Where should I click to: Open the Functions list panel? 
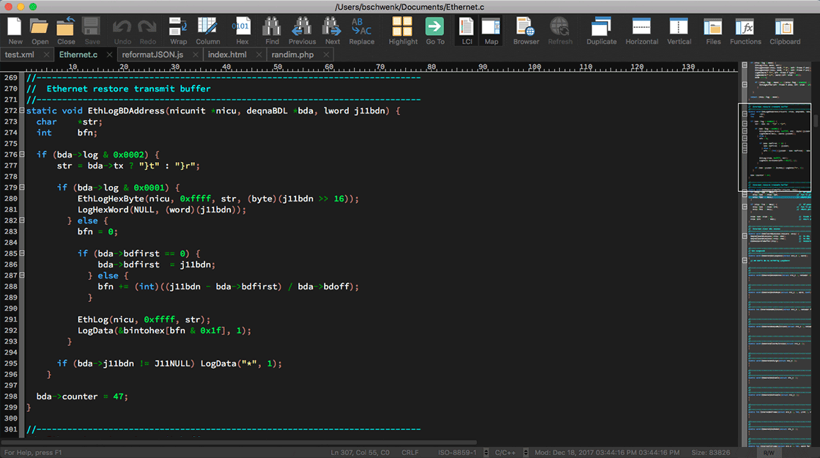pyautogui.click(x=745, y=28)
